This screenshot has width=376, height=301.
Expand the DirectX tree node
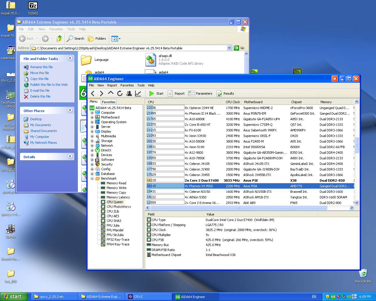[x=92, y=150]
